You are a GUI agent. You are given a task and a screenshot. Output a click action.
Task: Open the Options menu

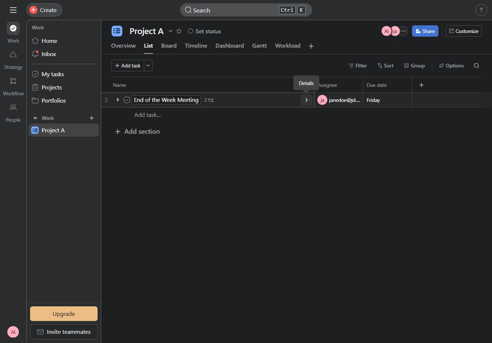click(x=451, y=66)
